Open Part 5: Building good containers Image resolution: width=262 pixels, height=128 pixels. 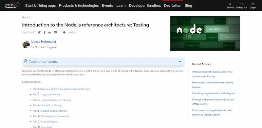54,111
